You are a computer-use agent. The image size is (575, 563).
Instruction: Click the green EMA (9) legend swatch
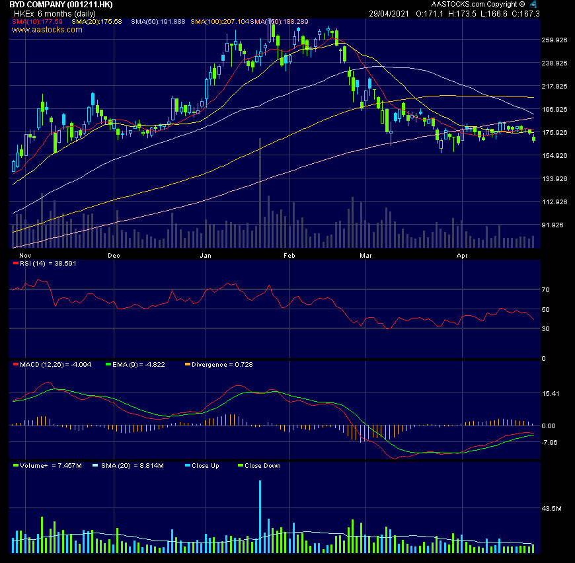[108, 364]
